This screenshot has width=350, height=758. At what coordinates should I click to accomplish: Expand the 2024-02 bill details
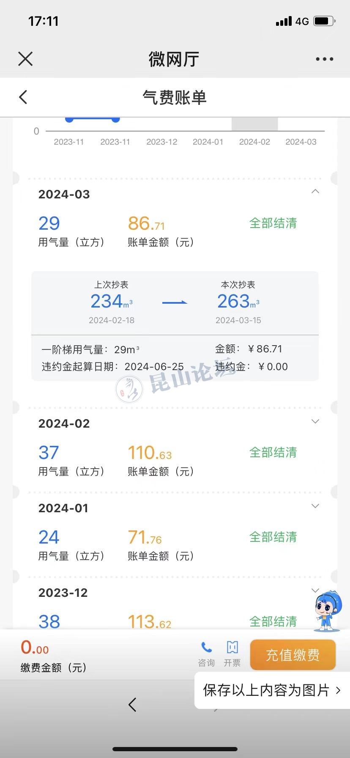[315, 421]
